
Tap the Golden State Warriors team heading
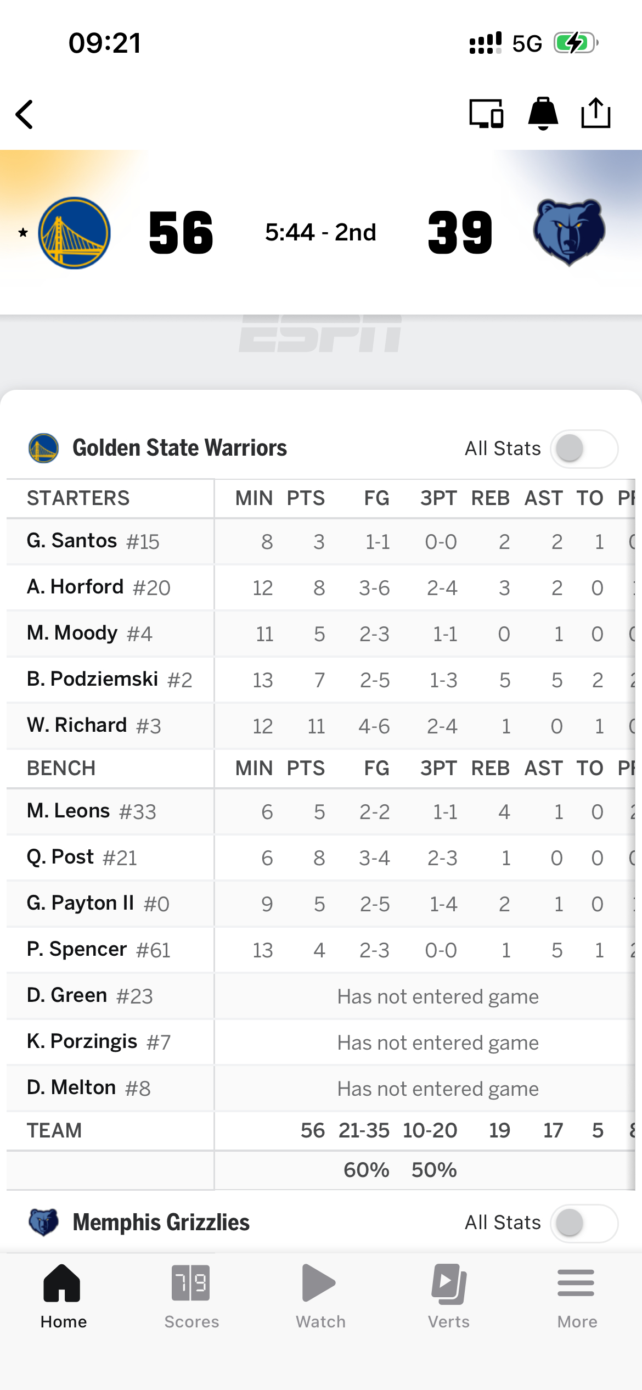point(179,448)
